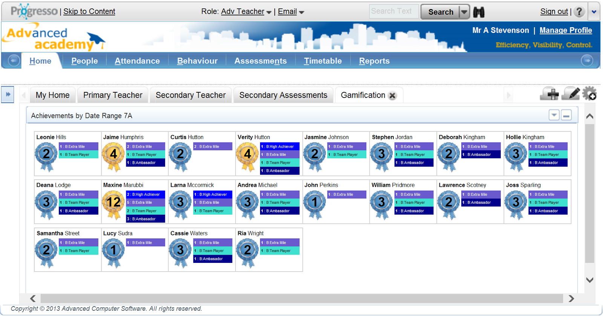The image size is (603, 316).
Task: Open the Email dropdown menu
Action: pos(291,12)
